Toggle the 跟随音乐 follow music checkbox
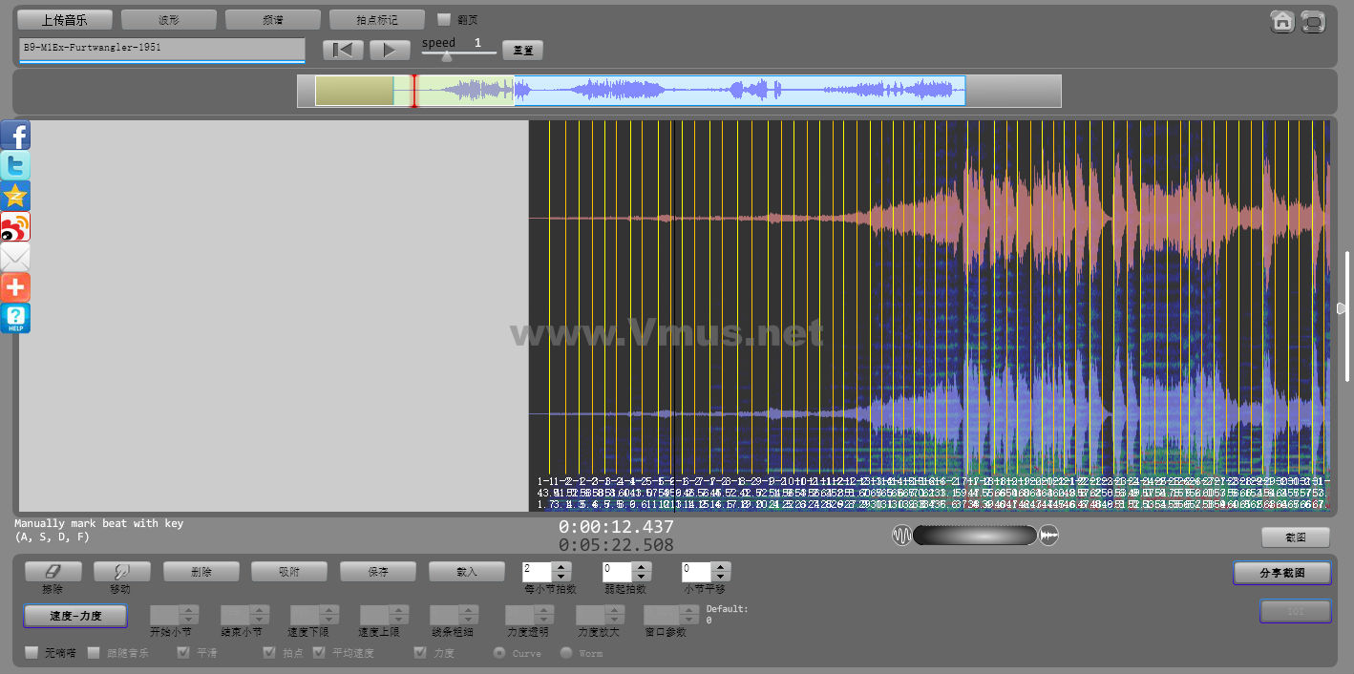The height and width of the screenshot is (674, 1354). pos(94,653)
